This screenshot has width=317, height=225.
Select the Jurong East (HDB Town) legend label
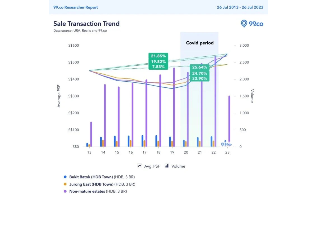point(91,184)
